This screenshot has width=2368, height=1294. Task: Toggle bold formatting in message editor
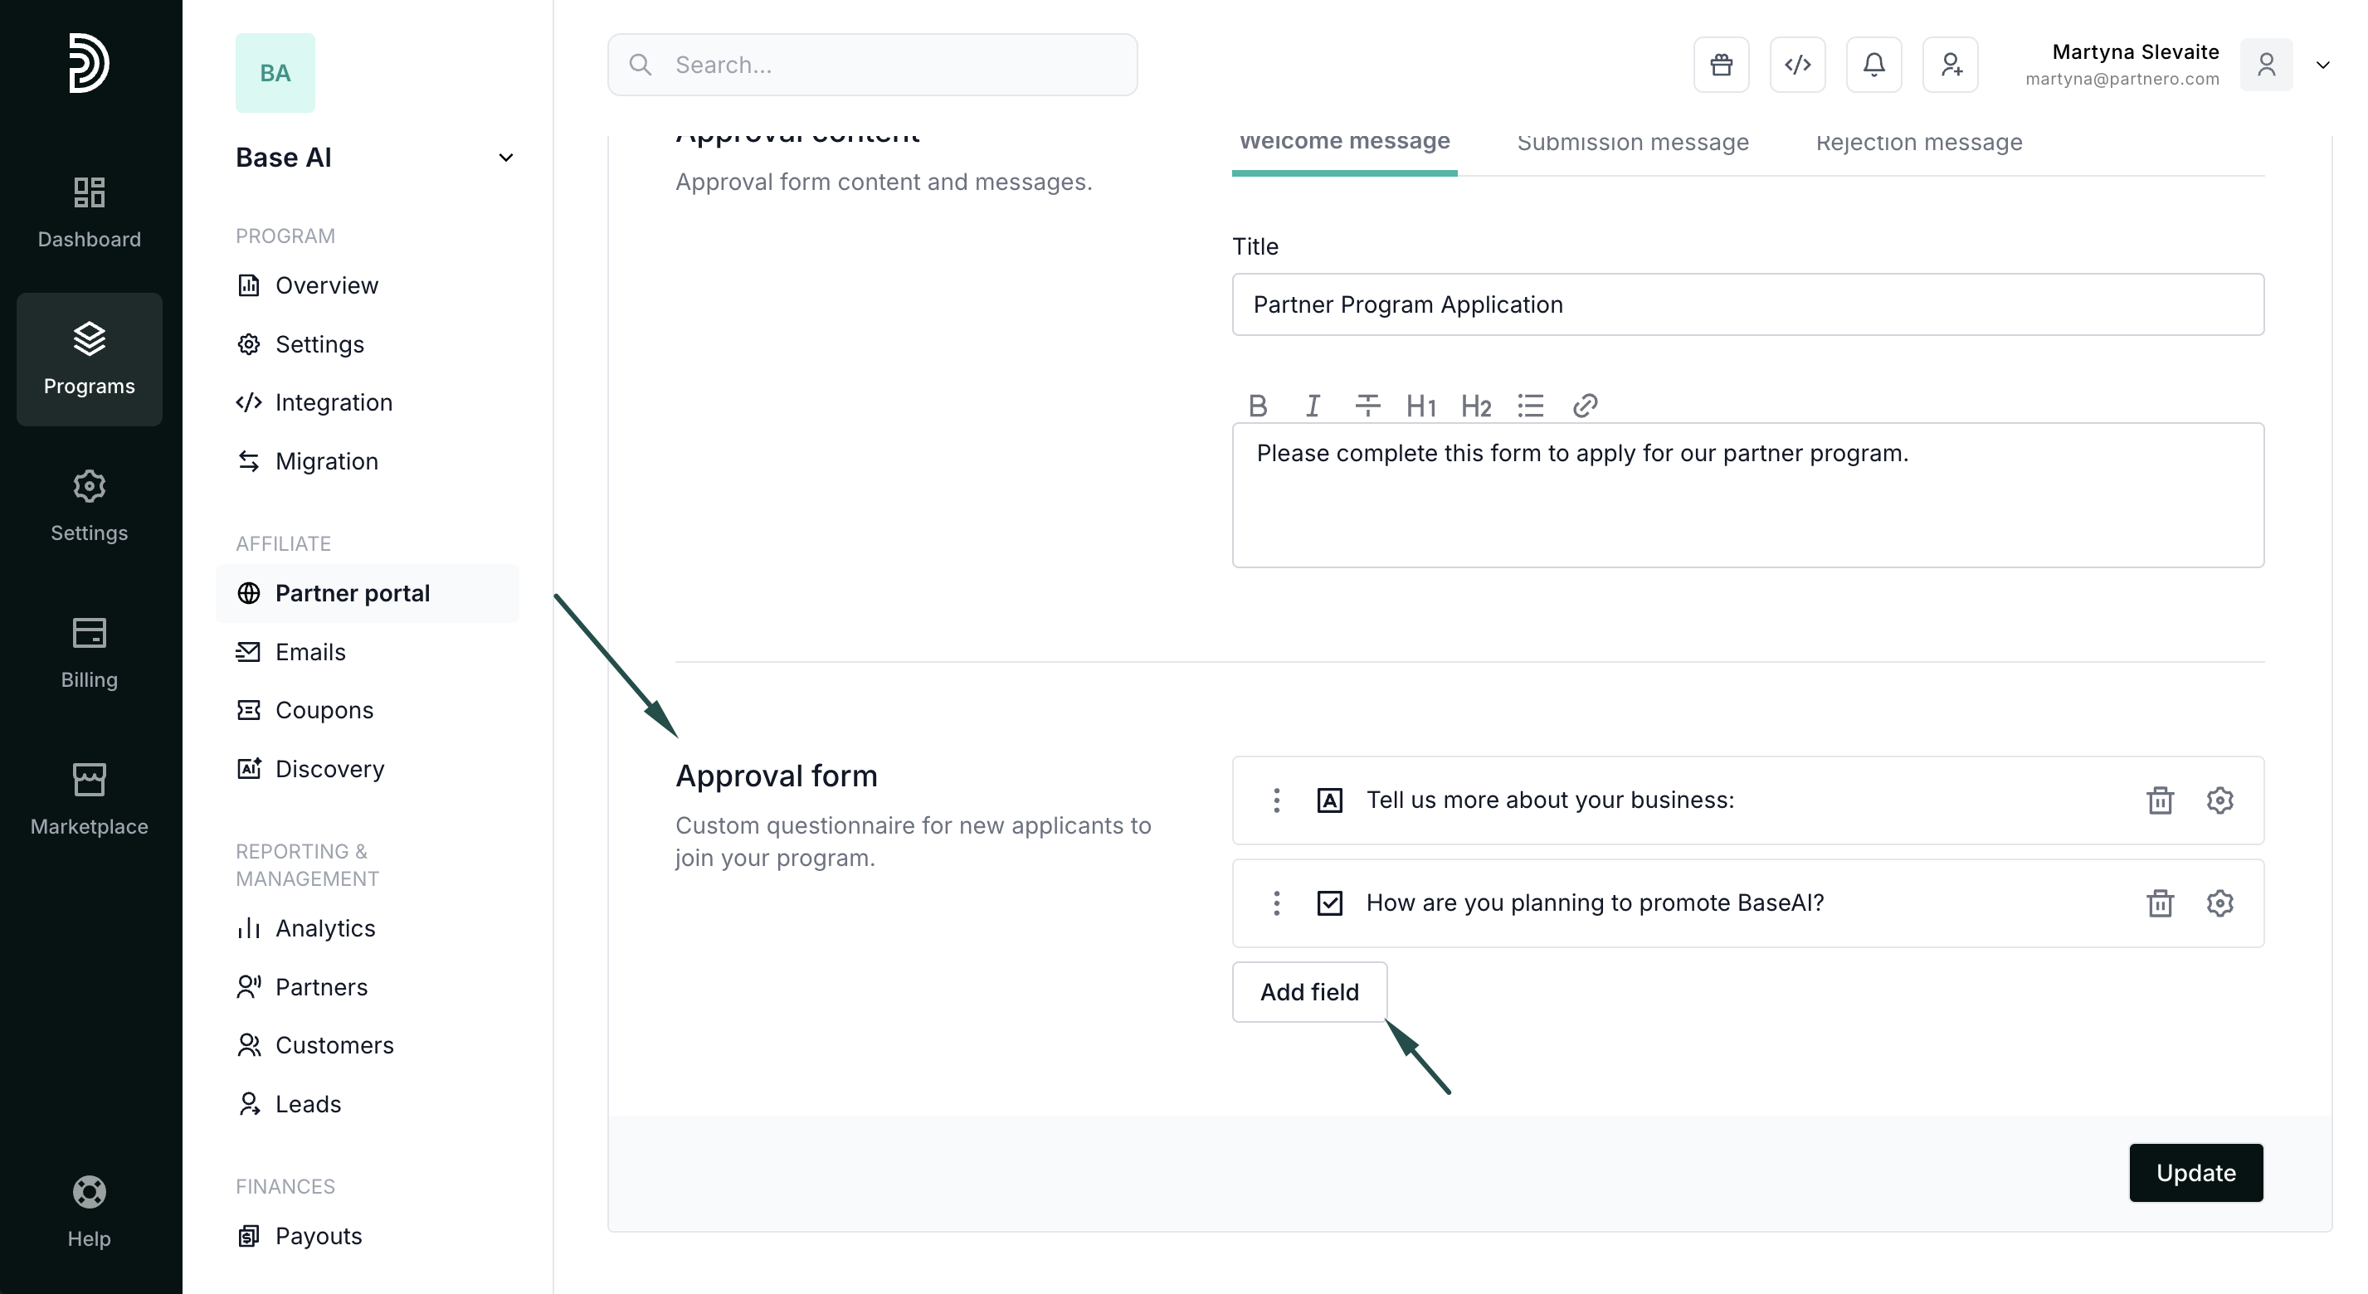(x=1258, y=406)
